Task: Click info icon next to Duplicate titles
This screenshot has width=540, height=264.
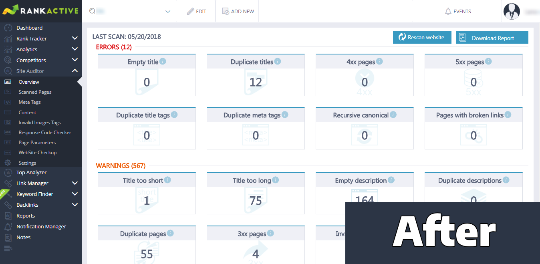Action: pyautogui.click(x=277, y=61)
